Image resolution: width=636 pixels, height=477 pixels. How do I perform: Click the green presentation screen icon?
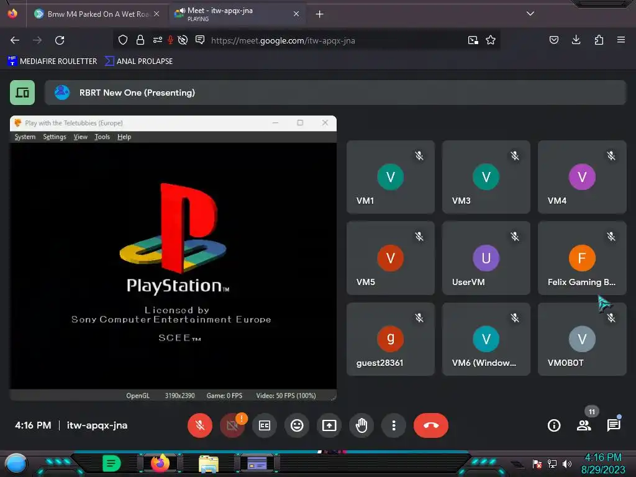tap(22, 93)
